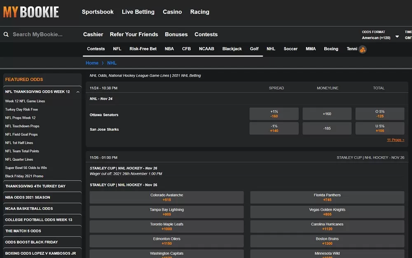The height and width of the screenshot is (258, 412).
Task: Expand The Match 5 Odds section
Action: [42, 231]
